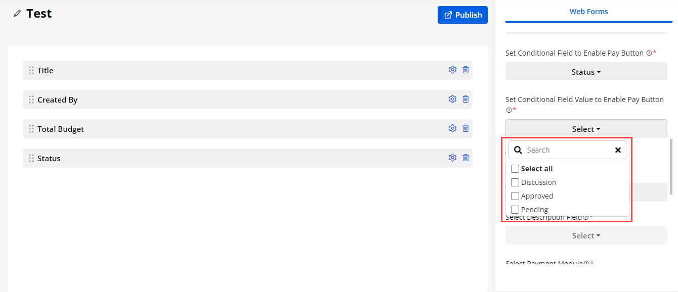Open the Status conditional field dropdown
Image resolution: width=678 pixels, height=292 pixels.
coord(586,72)
